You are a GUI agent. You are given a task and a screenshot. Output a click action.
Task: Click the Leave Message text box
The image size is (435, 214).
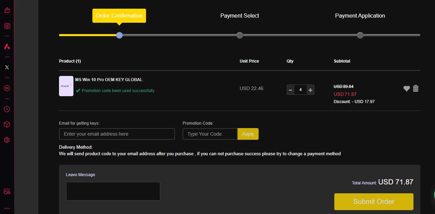tap(113, 191)
